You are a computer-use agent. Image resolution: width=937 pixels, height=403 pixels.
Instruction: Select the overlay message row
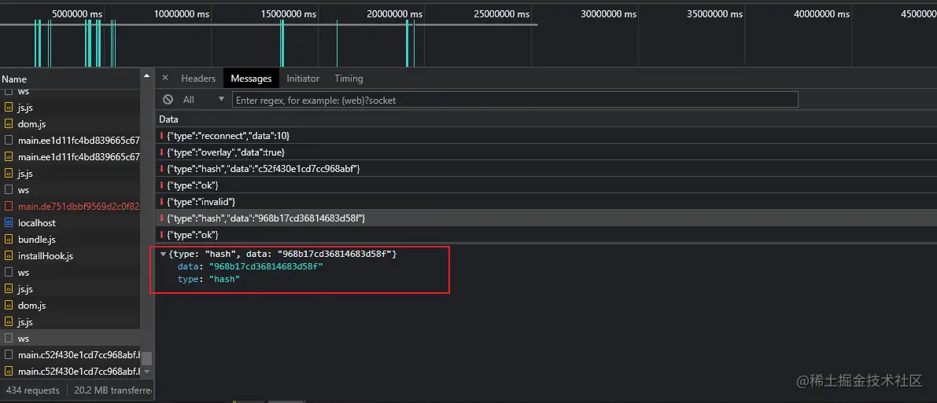(x=546, y=152)
